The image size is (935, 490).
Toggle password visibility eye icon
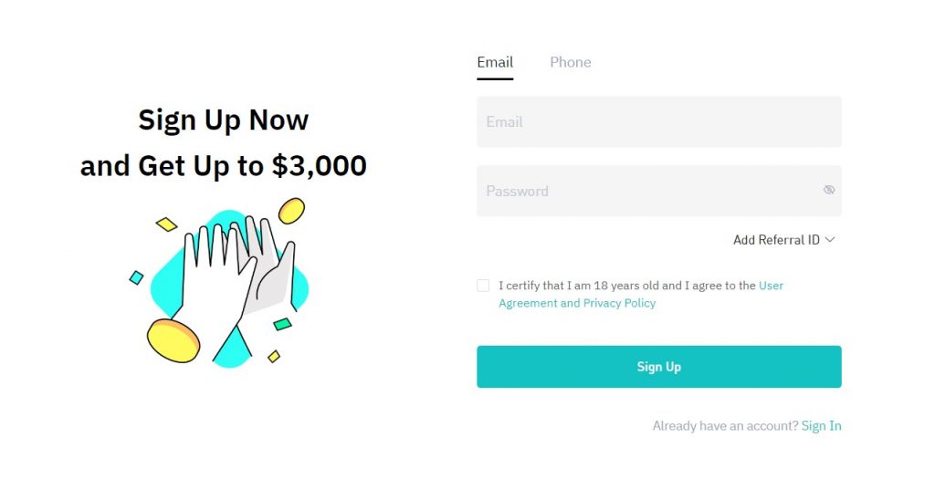(829, 190)
